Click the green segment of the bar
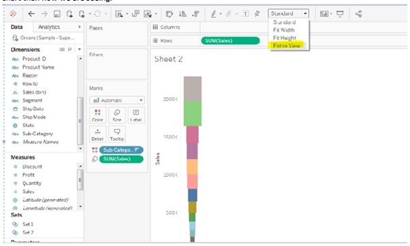 point(193,113)
